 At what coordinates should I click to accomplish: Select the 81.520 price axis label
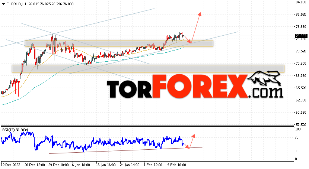(x=301, y=14)
